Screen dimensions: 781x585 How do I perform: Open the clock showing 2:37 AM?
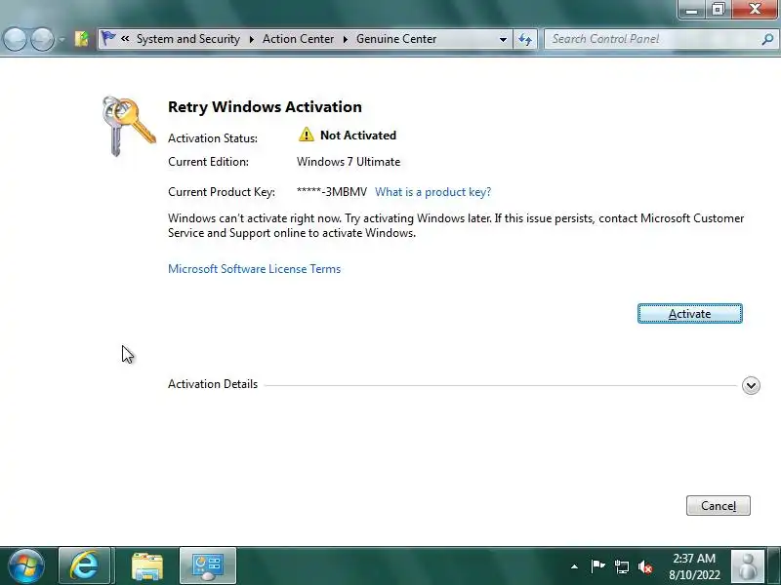[694, 566]
